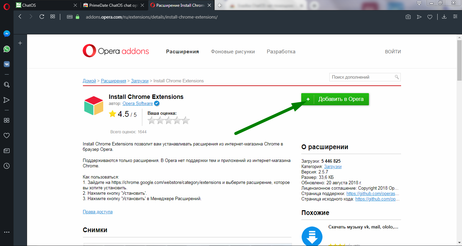462x246 pixels.
Task: Click the Загрузки breadcrumb link
Action: tap(140, 81)
